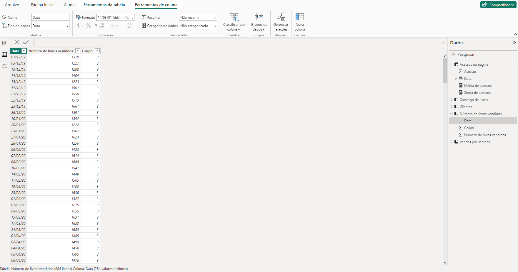This screenshot has height=272, width=518.
Task: Select cell with date 01/12/19
Action: (19, 57)
